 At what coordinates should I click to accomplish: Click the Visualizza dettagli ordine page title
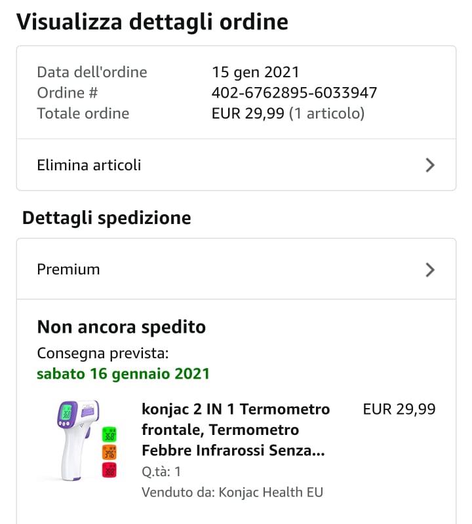point(152,22)
